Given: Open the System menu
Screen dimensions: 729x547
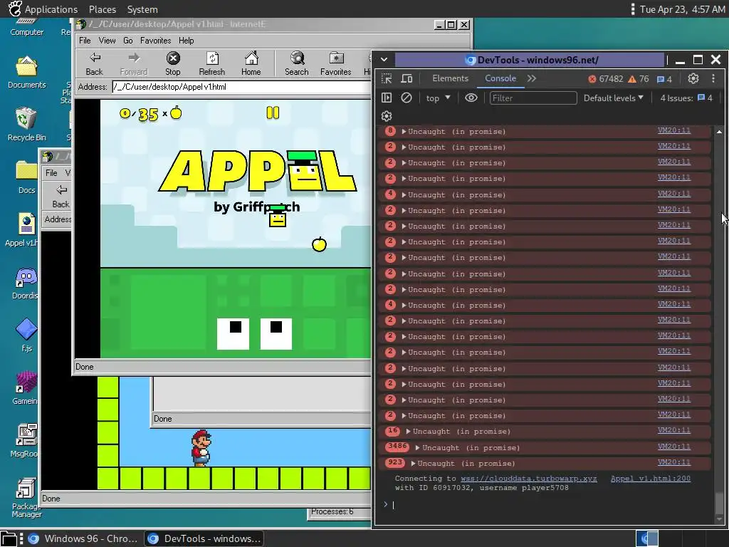Looking at the screenshot, I should 142,9.
